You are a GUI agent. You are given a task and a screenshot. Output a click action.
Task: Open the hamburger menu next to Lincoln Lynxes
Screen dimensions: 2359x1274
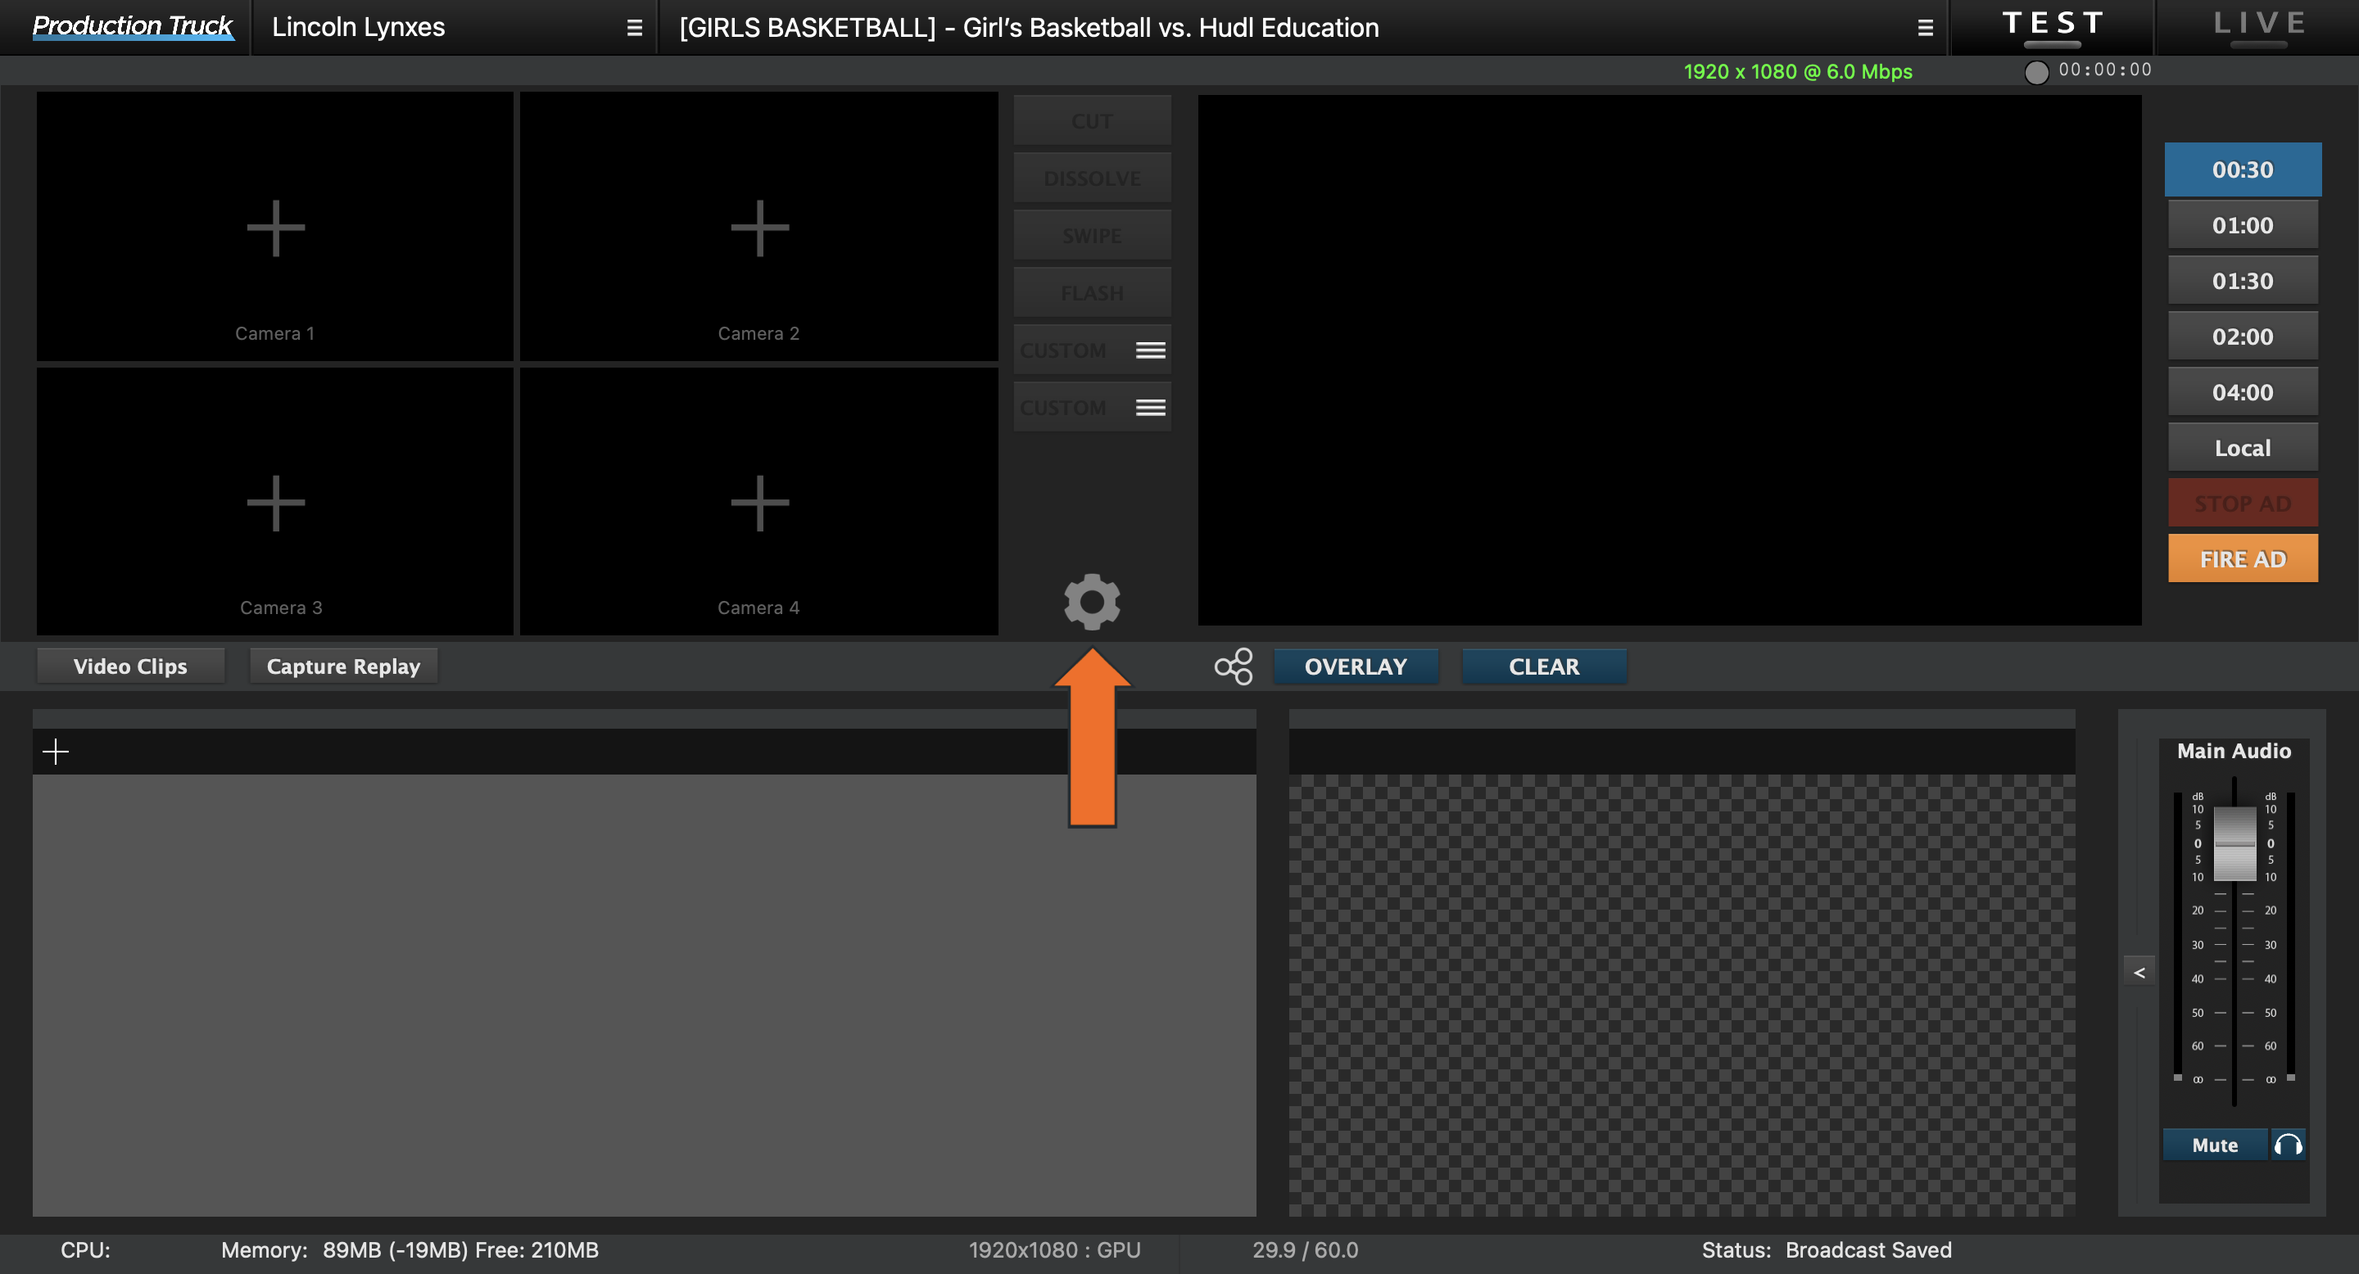(x=634, y=26)
